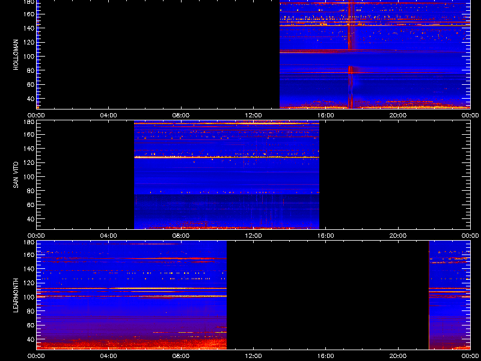481x361 pixels.
Task: Pick the 12:00 tick under San Vito plot
Action: pos(253,236)
